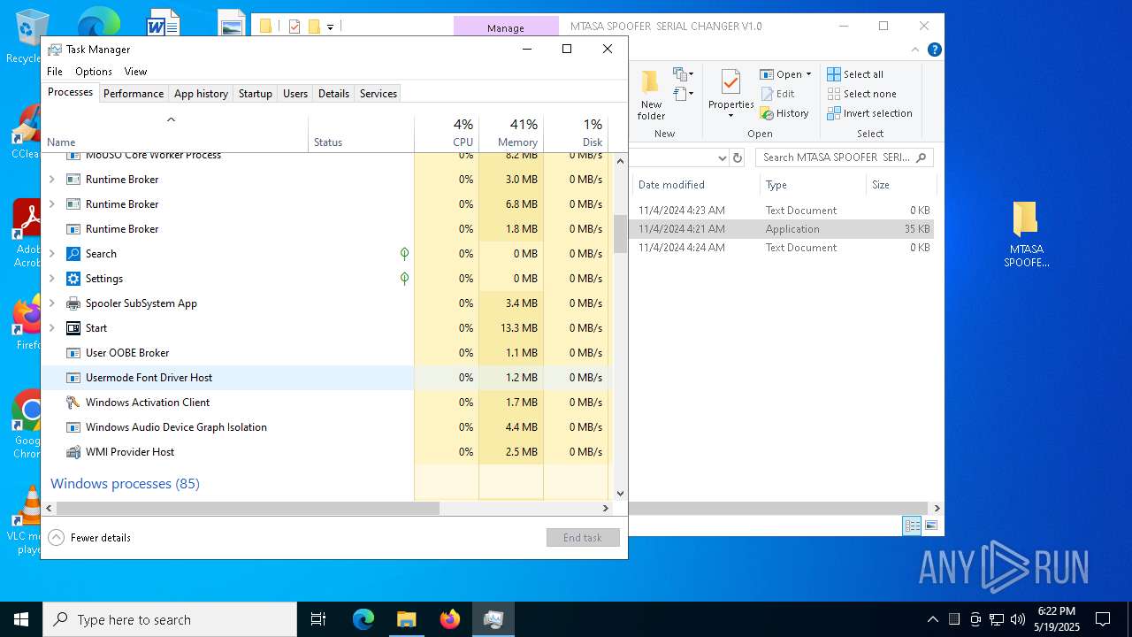Screen dimensions: 1132x637
Task: Click the Task Manager horizontal scrollbar thumb
Action: pyautogui.click(x=248, y=508)
